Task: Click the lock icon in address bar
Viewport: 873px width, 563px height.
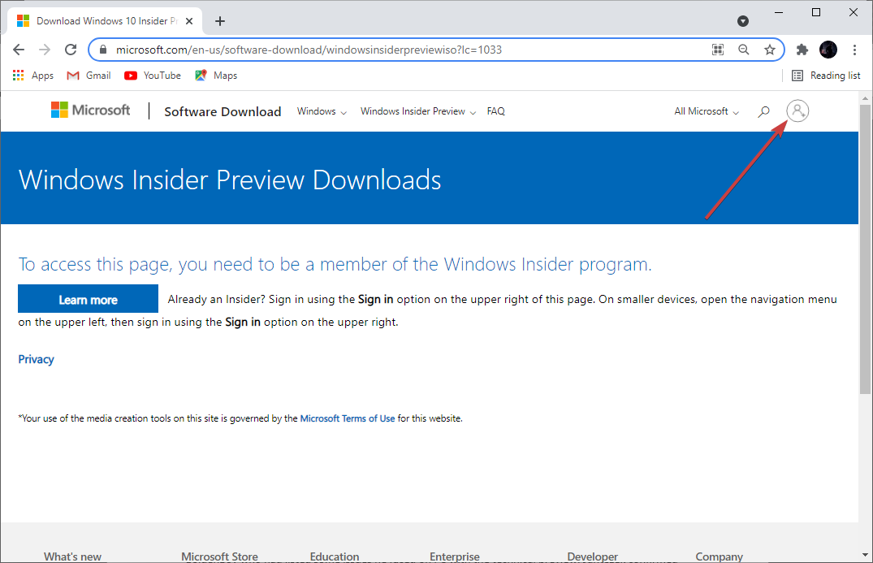Action: tap(103, 50)
